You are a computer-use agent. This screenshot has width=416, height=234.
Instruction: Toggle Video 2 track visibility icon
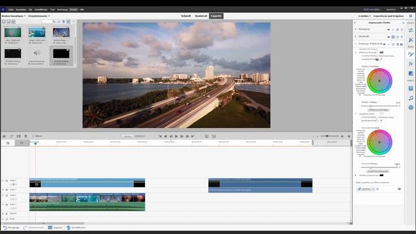point(7,181)
